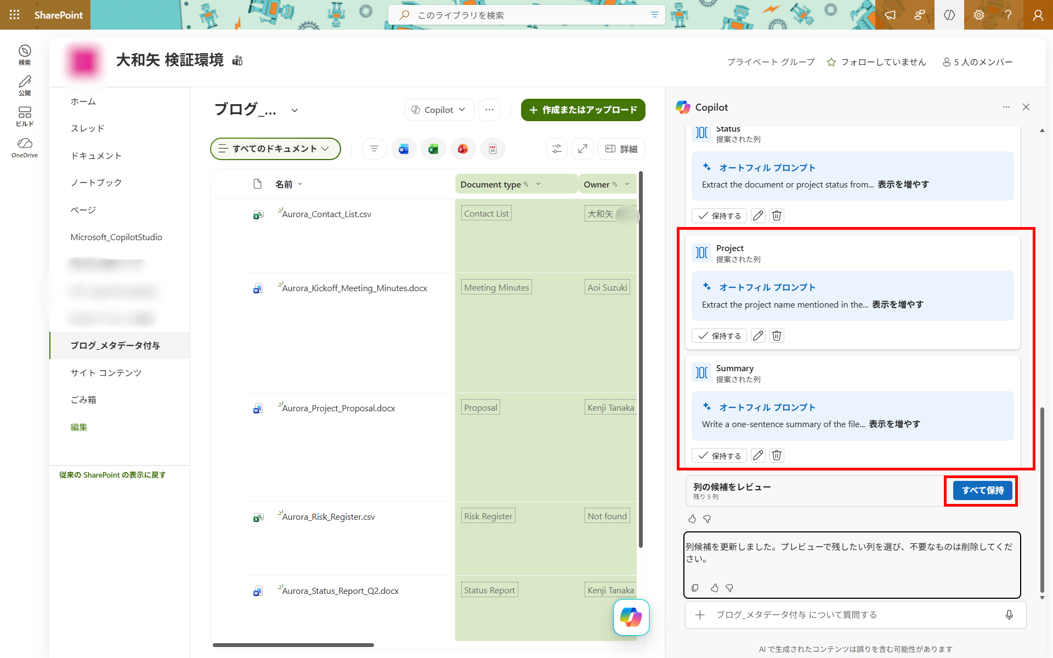1053x658 pixels.
Task: Follow the site using the star toggle
Action: [x=831, y=62]
